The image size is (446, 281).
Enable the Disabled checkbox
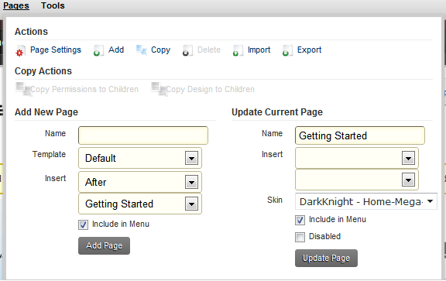pos(300,237)
